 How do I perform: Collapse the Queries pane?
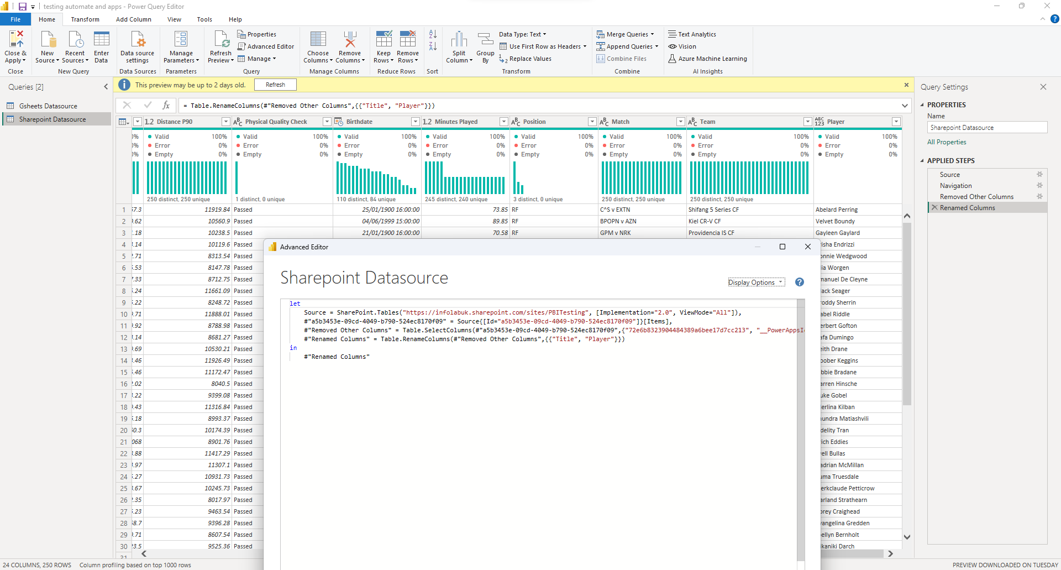[x=106, y=87]
